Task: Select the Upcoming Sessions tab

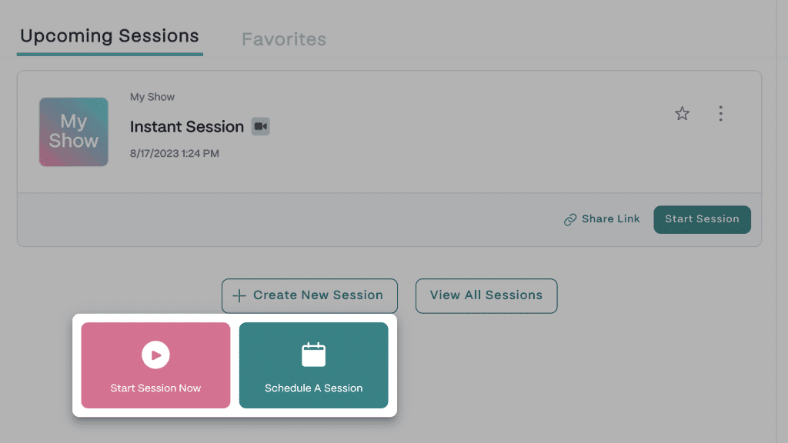Action: click(x=109, y=36)
